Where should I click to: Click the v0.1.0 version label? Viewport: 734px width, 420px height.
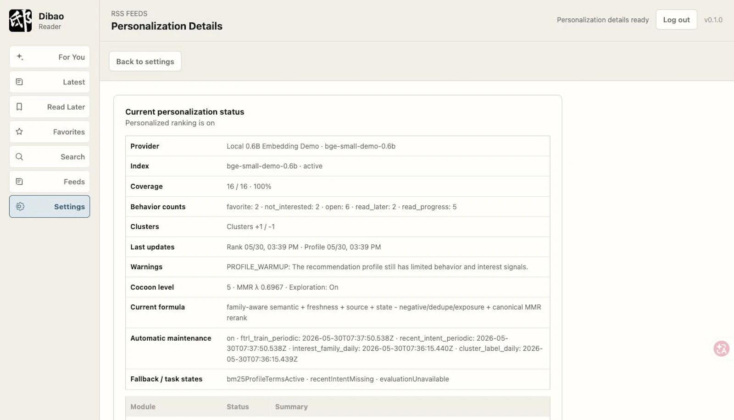pos(713,20)
